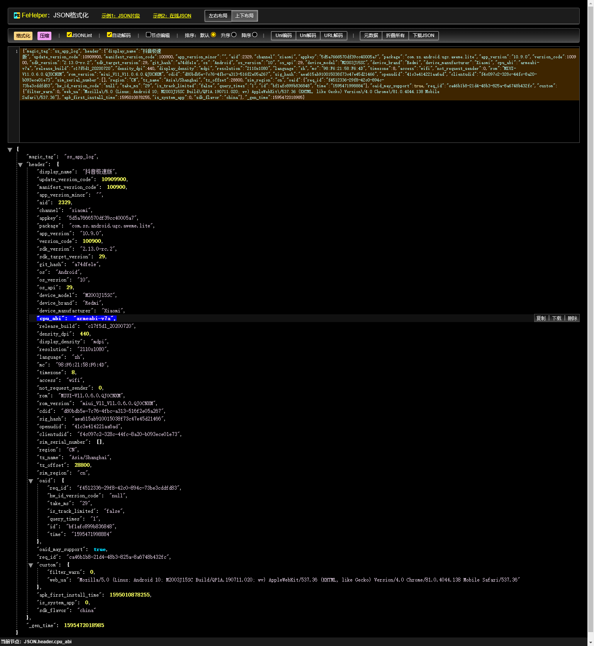
Task: Click apk_first_install_time value 1595010878255
Action: click(129, 595)
